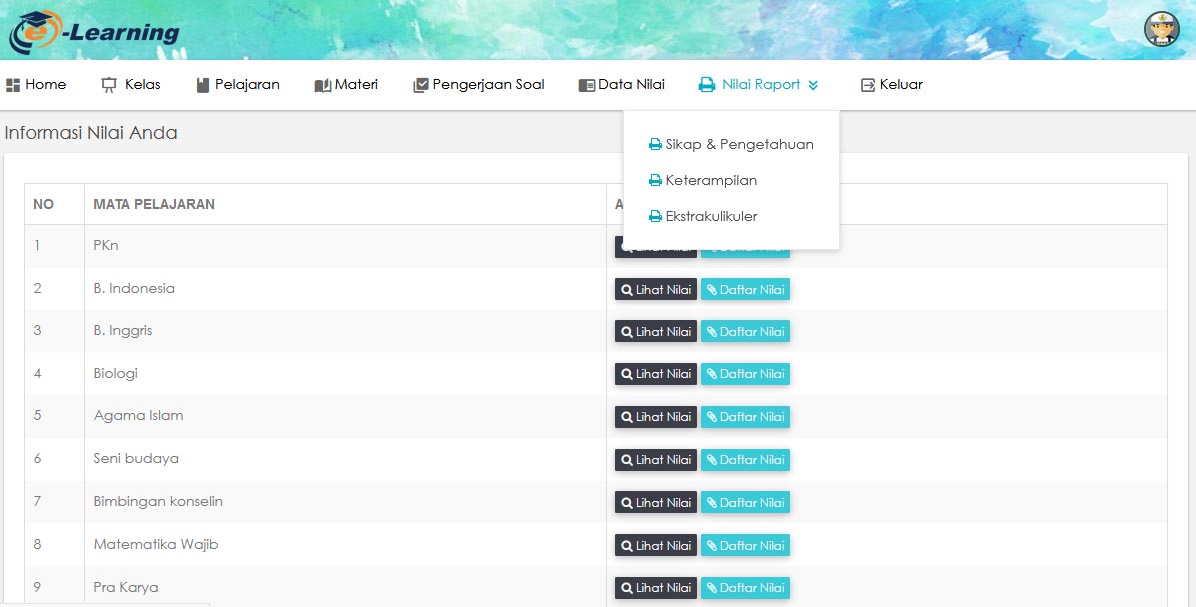Click the Keluar logout arrow icon
Image resolution: width=1196 pixels, height=607 pixels.
[x=868, y=85]
